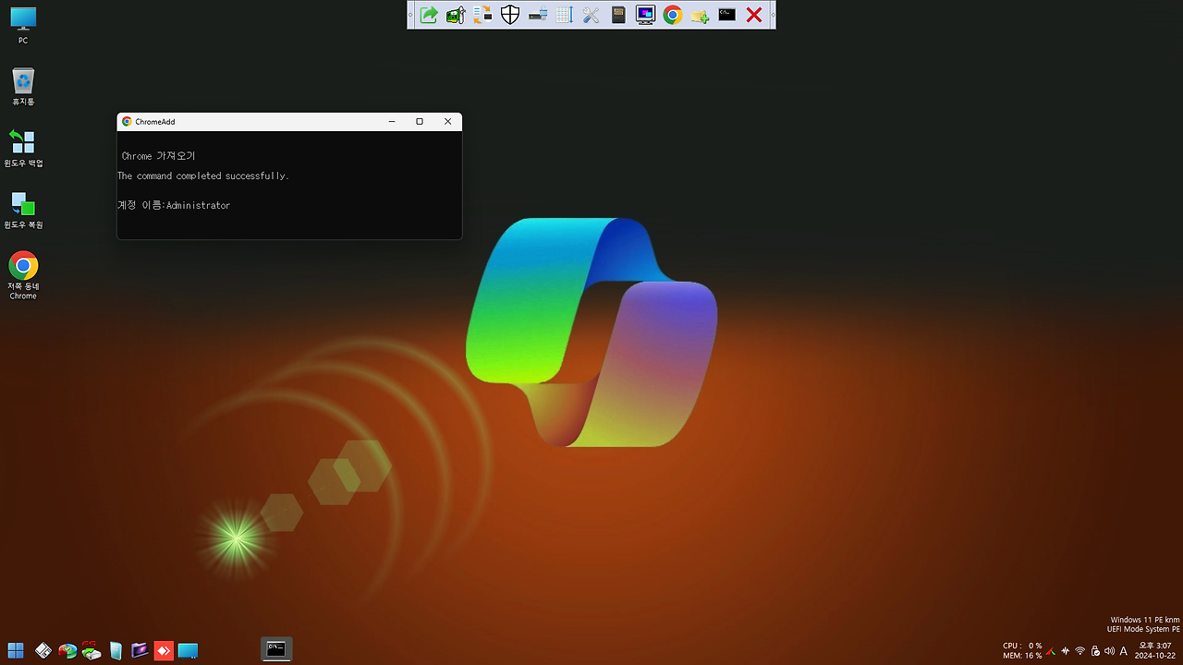The width and height of the screenshot is (1183, 665).
Task: Click the black memory card icon
Action: click(618, 15)
